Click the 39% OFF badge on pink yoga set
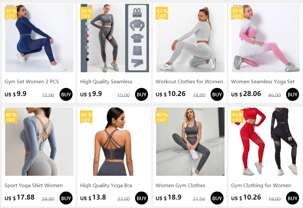This screenshot has height=208, width=303. (x=237, y=13)
